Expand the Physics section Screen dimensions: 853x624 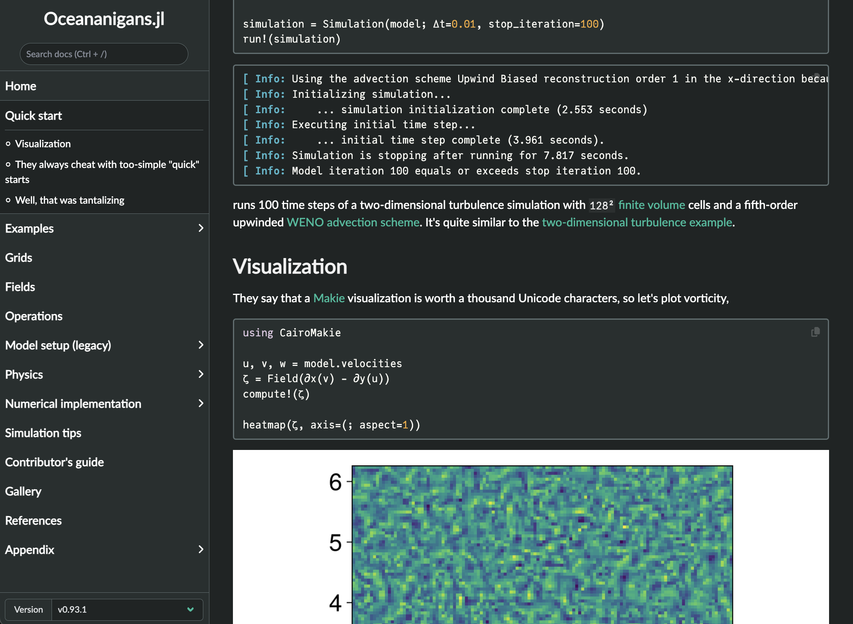tap(201, 374)
